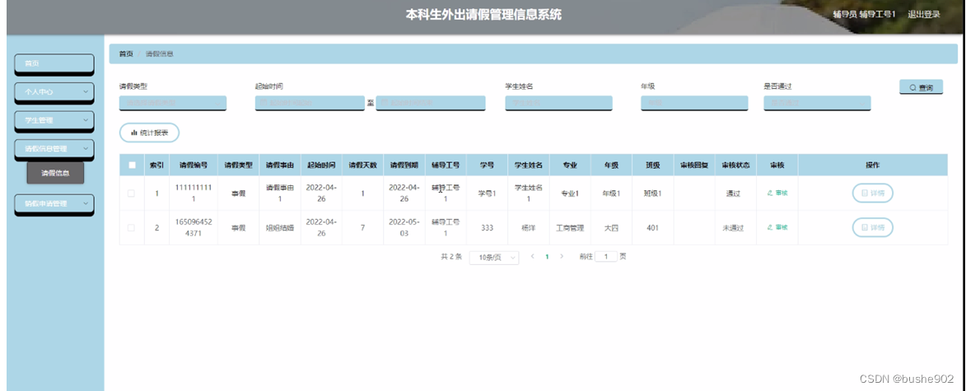The width and height of the screenshot is (966, 391).
Task: Click the 姐姐结婚 leave reason cell
Action: coord(280,228)
